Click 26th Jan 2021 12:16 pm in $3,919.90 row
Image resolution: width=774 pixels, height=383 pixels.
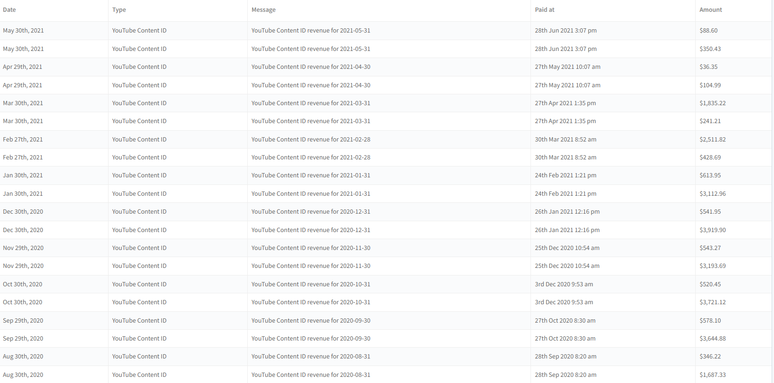point(567,230)
